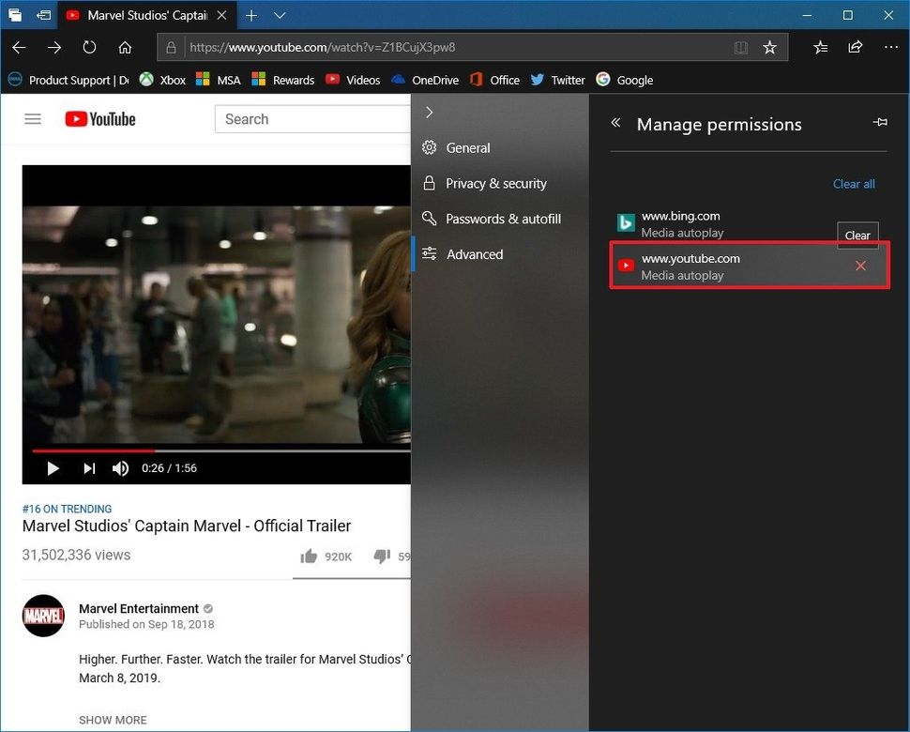Pin the Manage permissions pane open
910x732 pixels.
tap(880, 122)
